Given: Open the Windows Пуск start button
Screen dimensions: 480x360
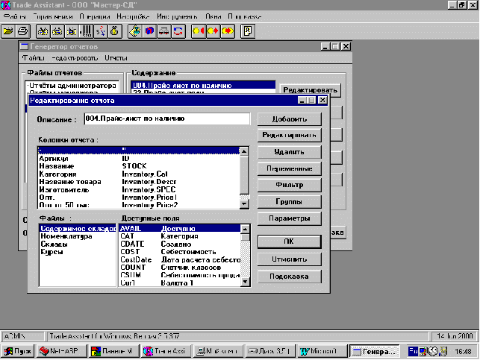Looking at the screenshot, I should [x=18, y=350].
